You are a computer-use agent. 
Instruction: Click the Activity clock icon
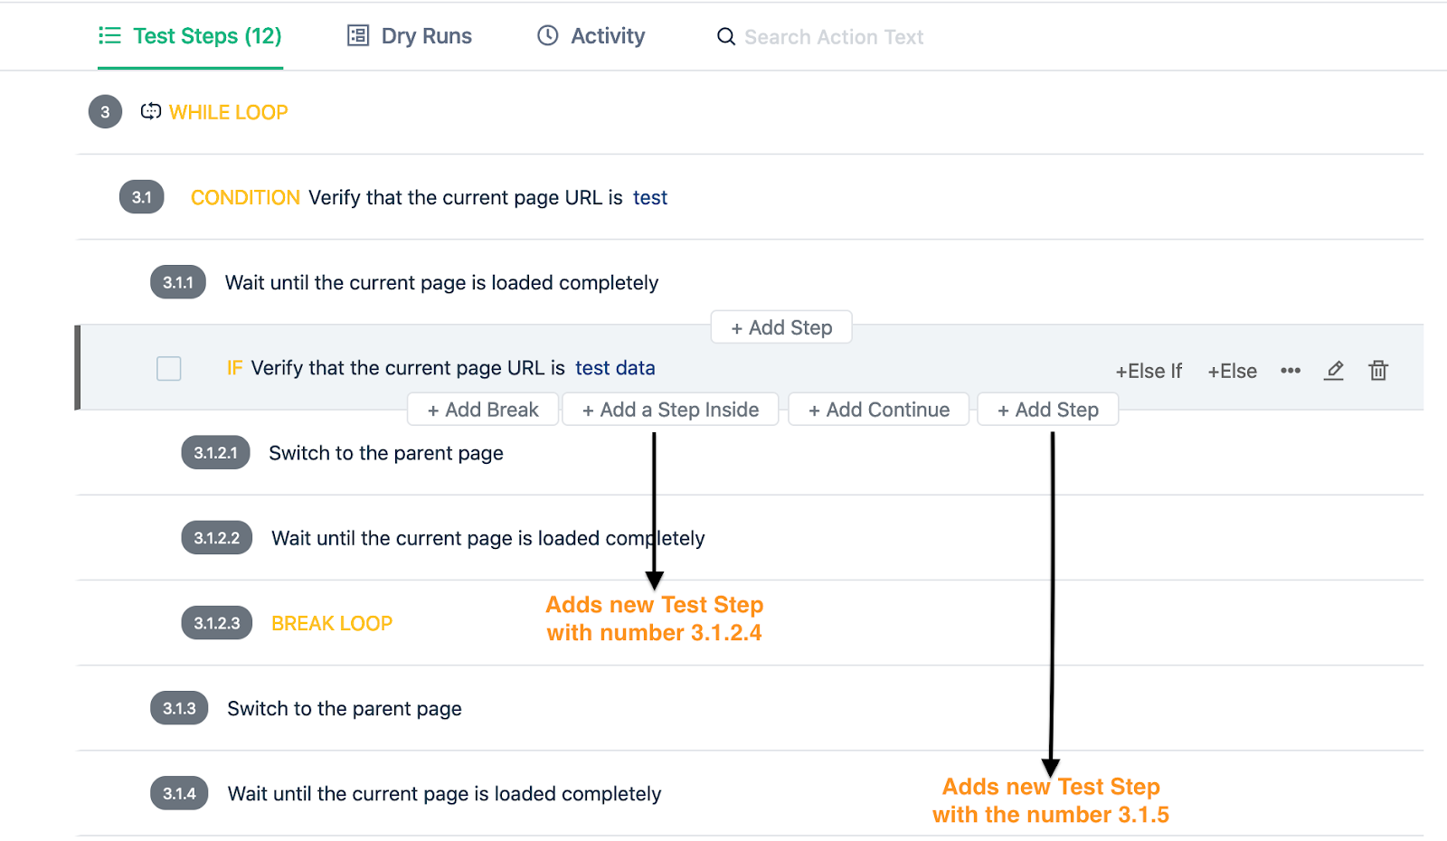pos(548,35)
